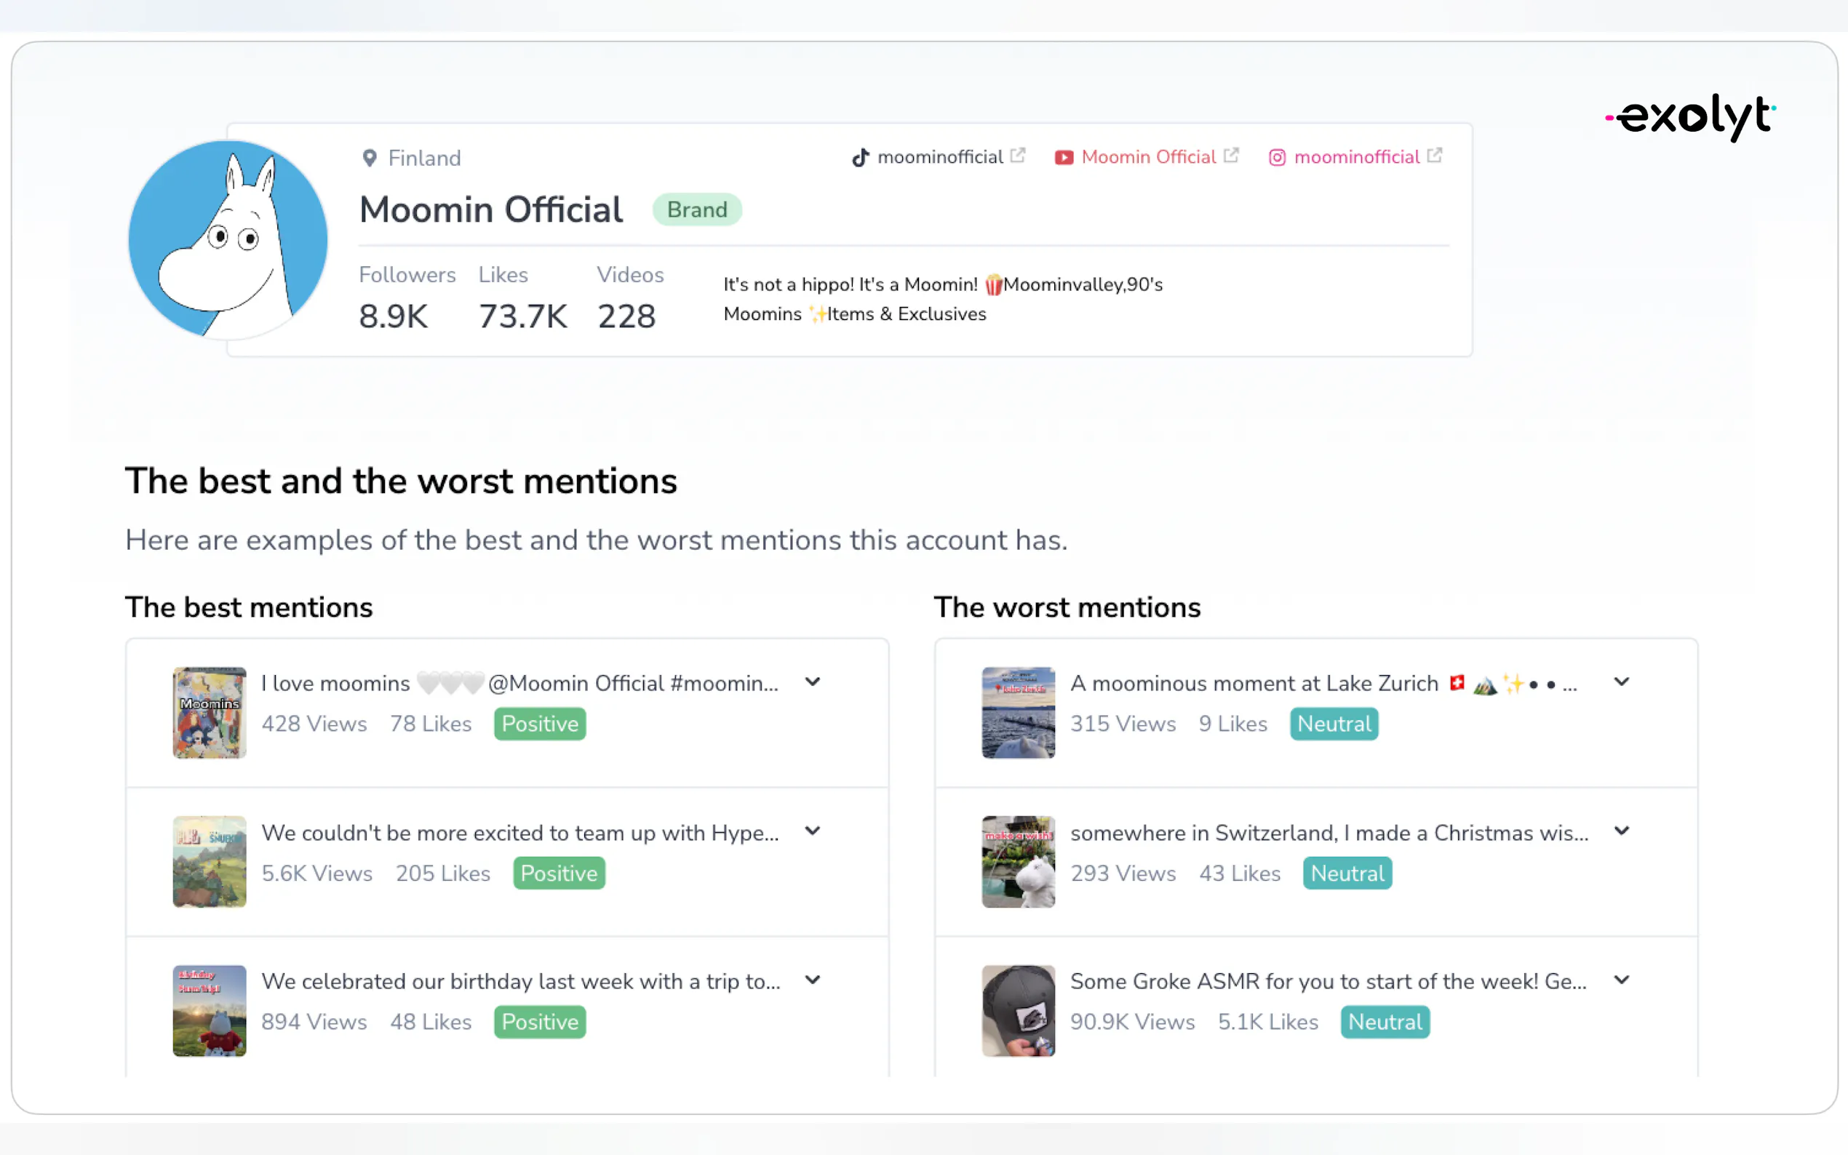Expand the "We celebrated our birthday" mention
Viewport: 1848px width, 1155px height.
(x=813, y=980)
